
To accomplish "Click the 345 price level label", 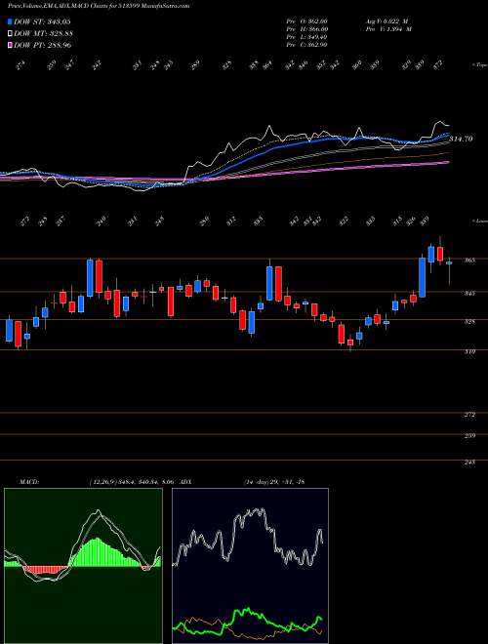I will (x=470, y=294).
